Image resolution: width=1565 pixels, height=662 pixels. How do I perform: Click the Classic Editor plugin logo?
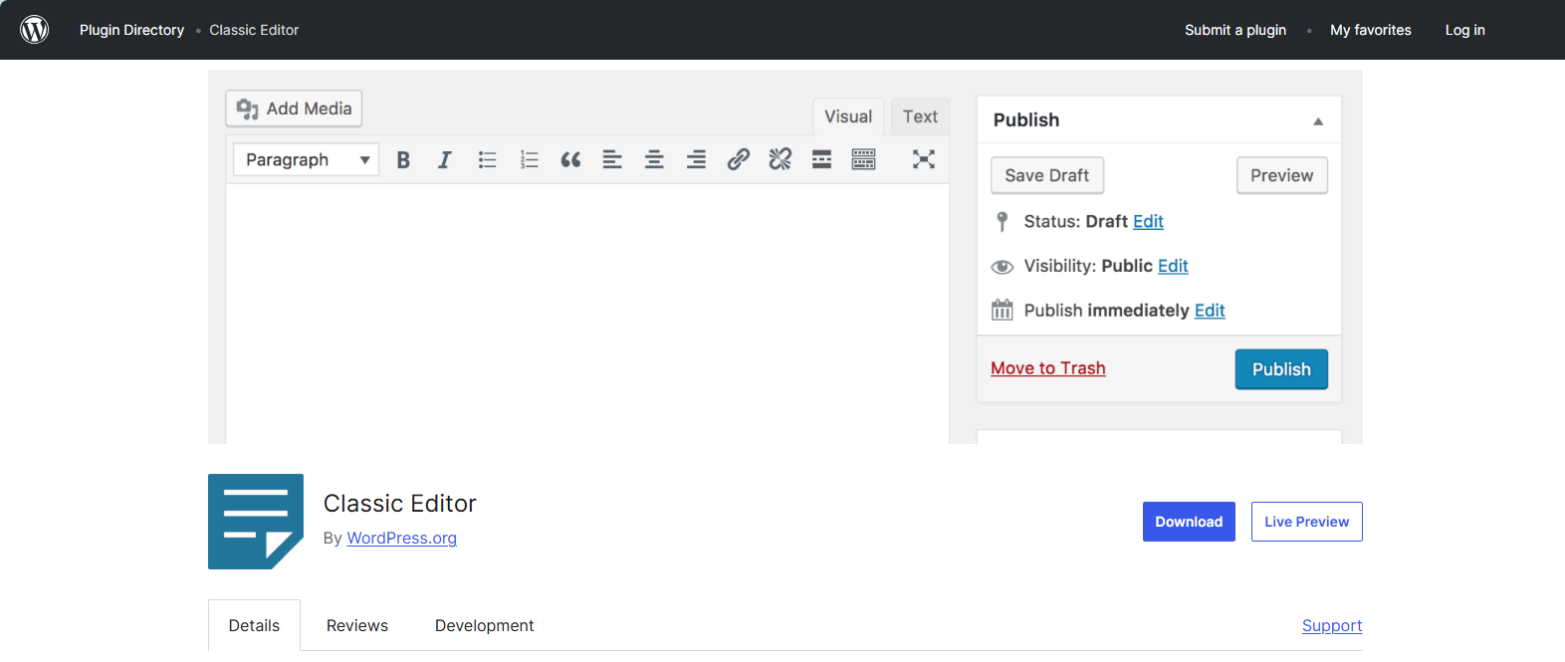click(x=256, y=522)
